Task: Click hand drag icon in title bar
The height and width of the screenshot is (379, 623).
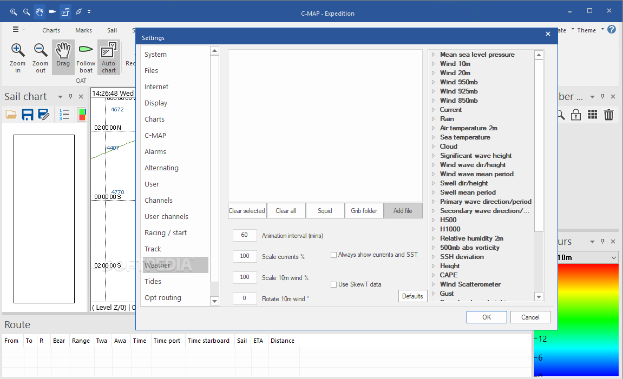Action: click(x=40, y=12)
